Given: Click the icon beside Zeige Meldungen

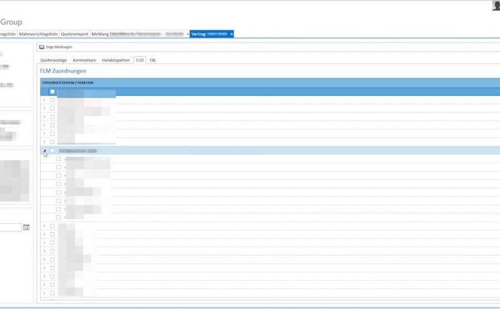Looking at the screenshot, I should (x=41, y=47).
